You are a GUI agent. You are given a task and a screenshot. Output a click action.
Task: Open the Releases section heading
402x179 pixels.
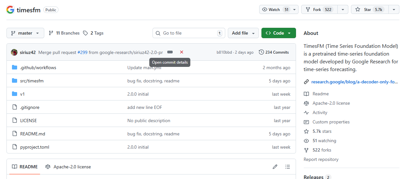313,177
